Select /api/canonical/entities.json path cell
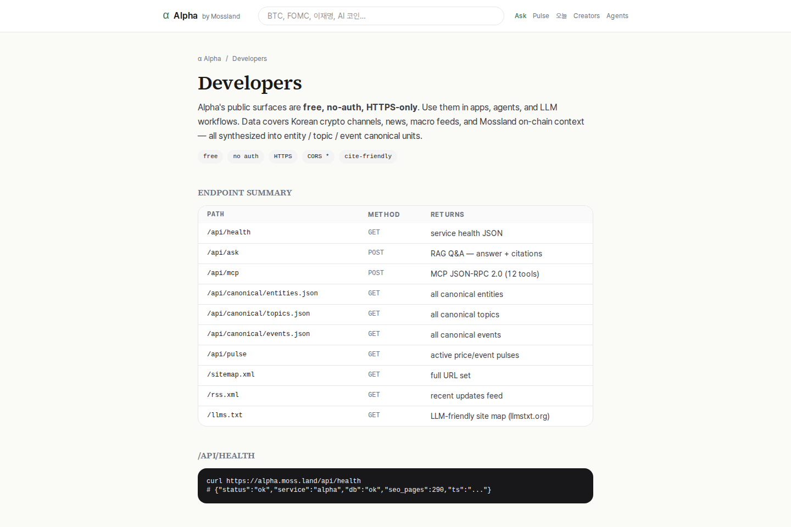Viewport: 791px width, 527px height. tap(263, 294)
